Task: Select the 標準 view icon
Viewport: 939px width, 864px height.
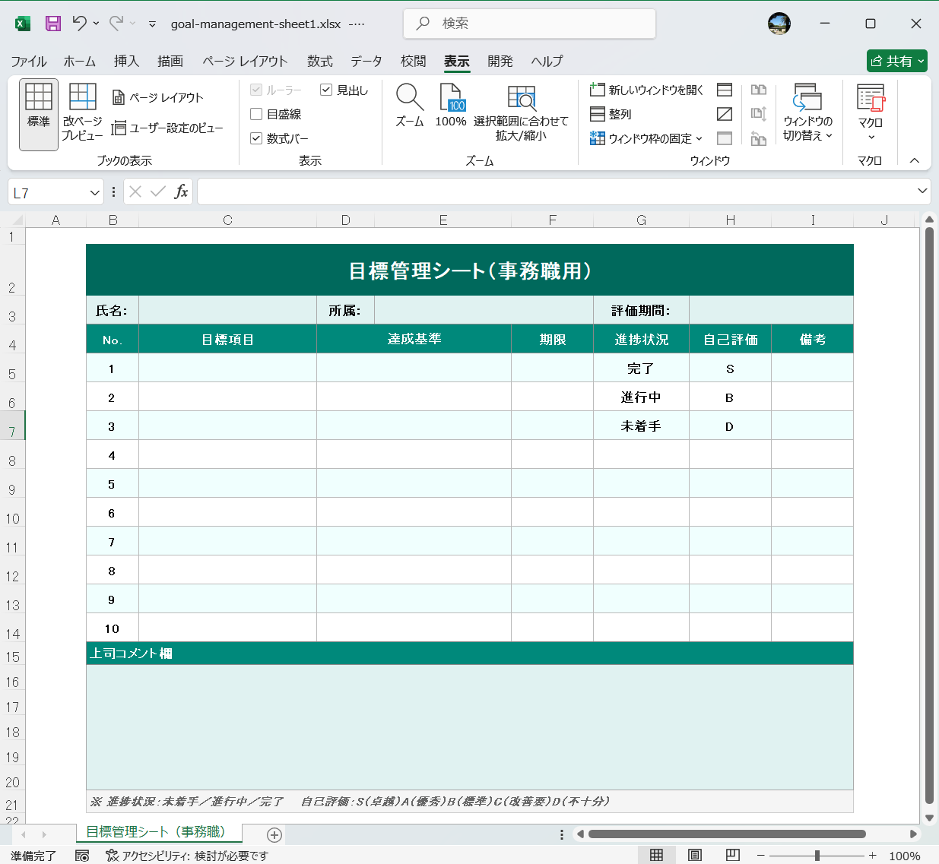Action: point(39,115)
